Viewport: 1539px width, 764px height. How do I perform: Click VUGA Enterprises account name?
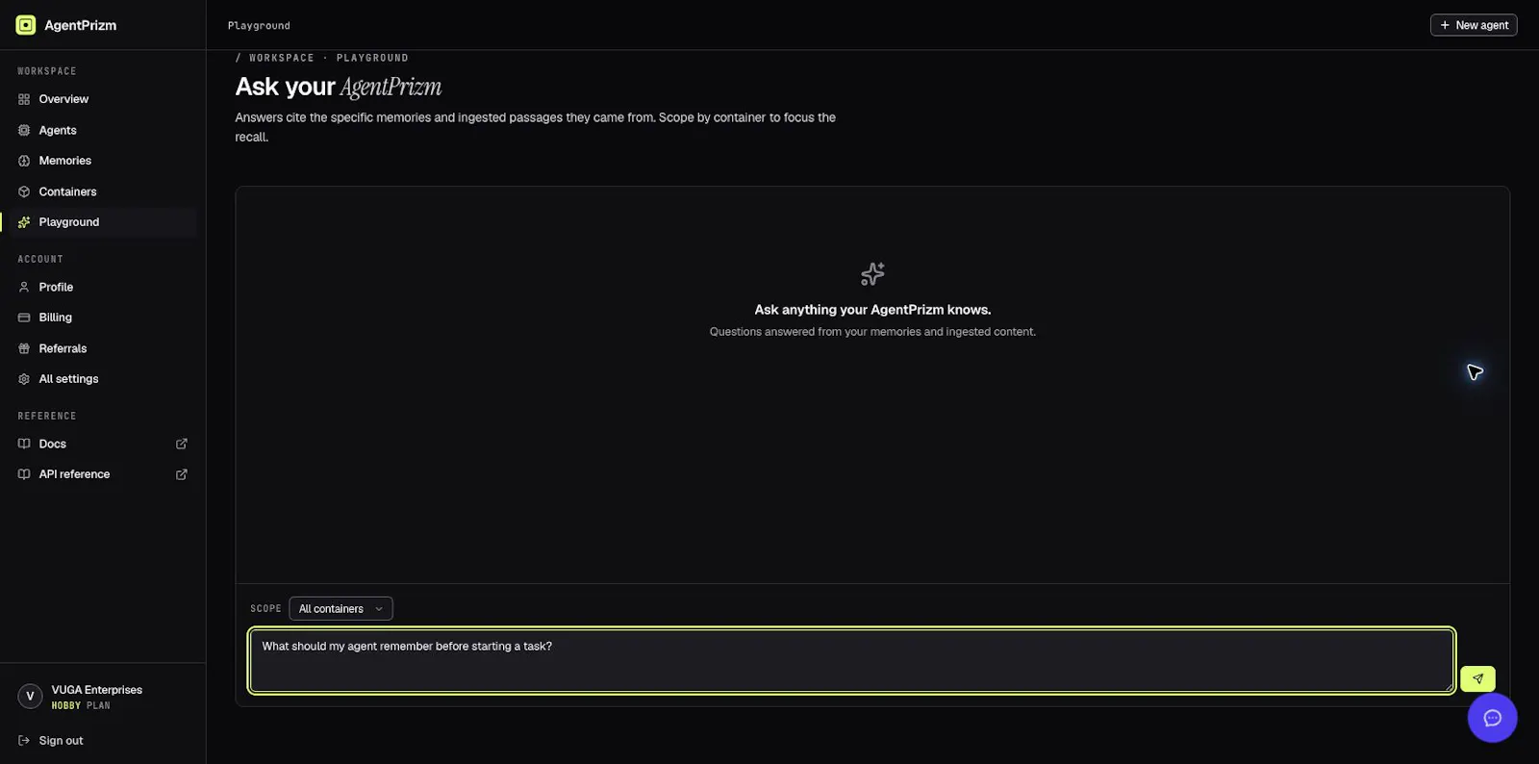tap(96, 690)
